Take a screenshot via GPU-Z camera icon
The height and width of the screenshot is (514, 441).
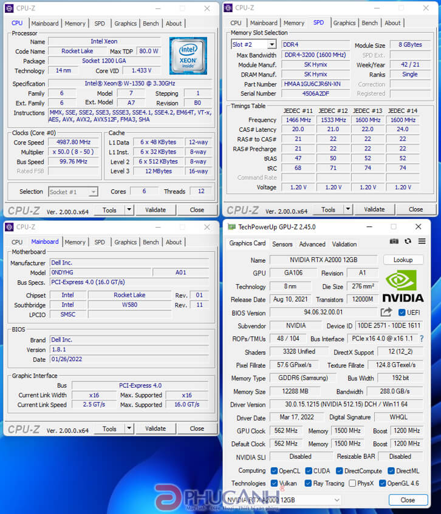pyautogui.click(x=394, y=242)
